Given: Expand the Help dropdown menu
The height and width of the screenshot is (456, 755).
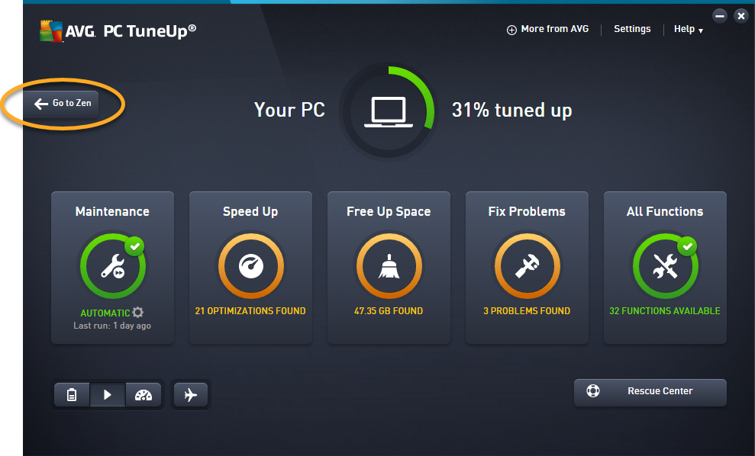Looking at the screenshot, I should pos(689,29).
